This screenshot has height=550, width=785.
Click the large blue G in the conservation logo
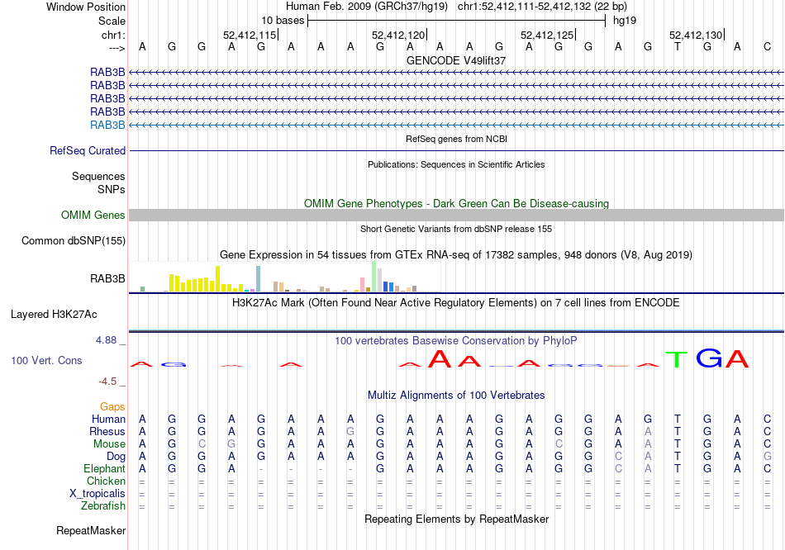pyautogui.click(x=709, y=358)
